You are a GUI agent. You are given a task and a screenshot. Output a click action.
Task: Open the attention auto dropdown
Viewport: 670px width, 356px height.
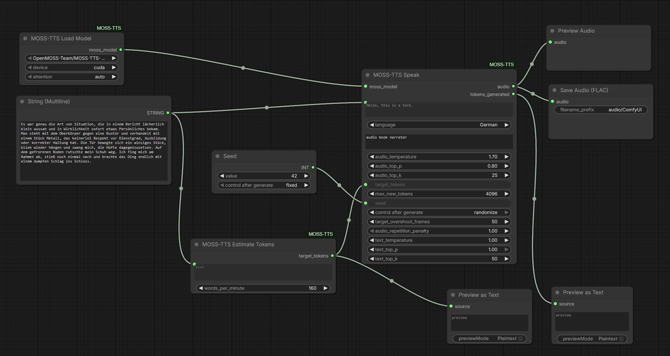tap(72, 77)
